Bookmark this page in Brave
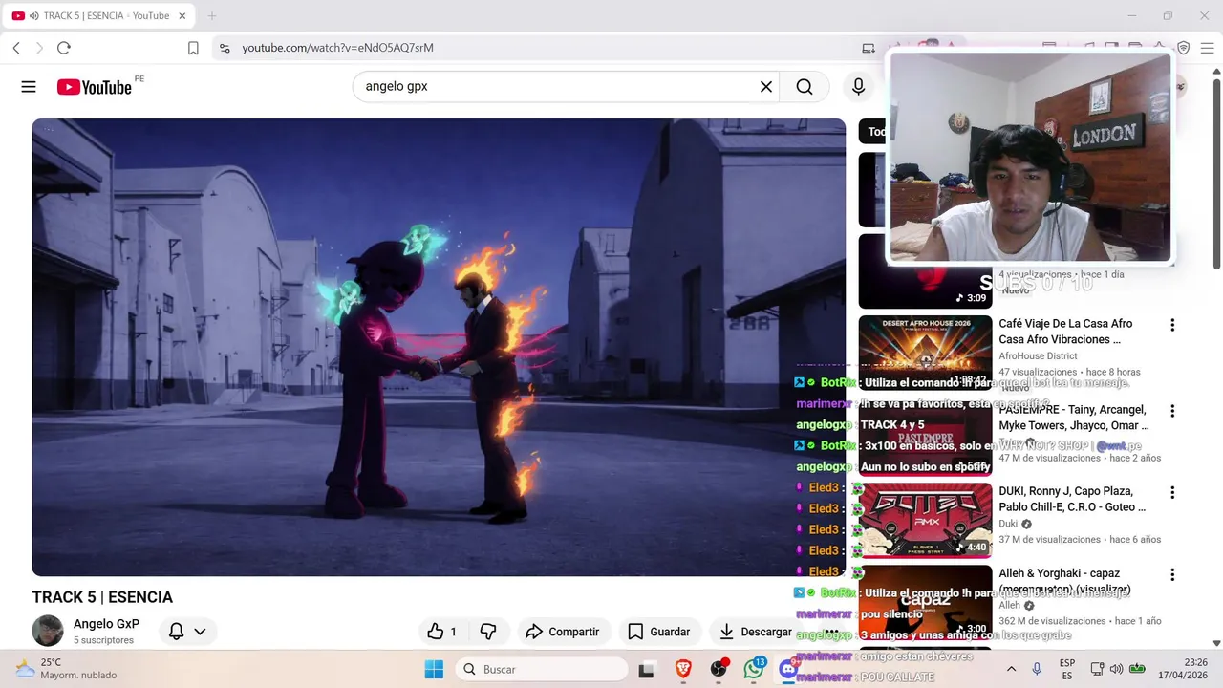The image size is (1223, 688). 193,48
